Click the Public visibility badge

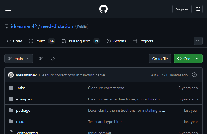pyautogui.click(x=82, y=26)
